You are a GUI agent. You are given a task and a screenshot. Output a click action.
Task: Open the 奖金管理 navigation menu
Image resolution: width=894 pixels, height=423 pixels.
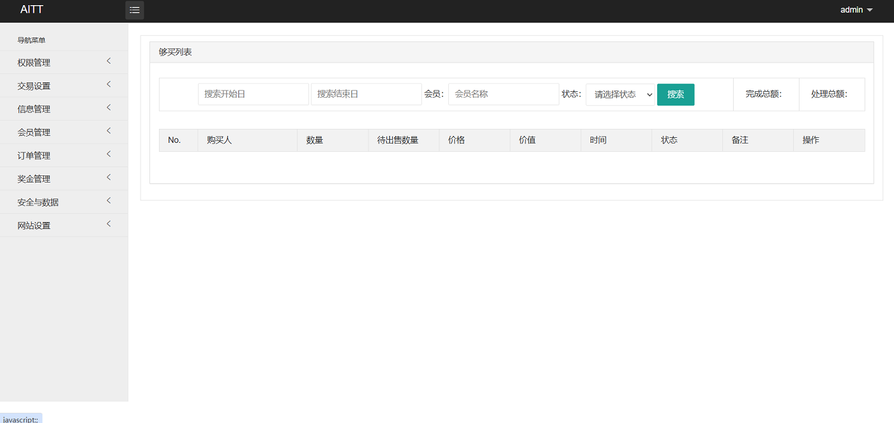click(x=33, y=178)
